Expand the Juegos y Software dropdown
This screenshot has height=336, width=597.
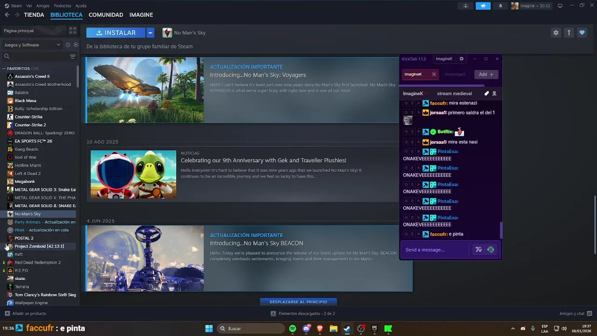click(x=32, y=45)
